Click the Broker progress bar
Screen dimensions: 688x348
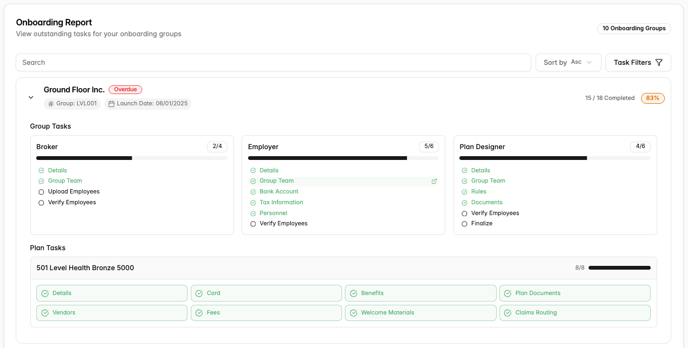pyautogui.click(x=132, y=158)
